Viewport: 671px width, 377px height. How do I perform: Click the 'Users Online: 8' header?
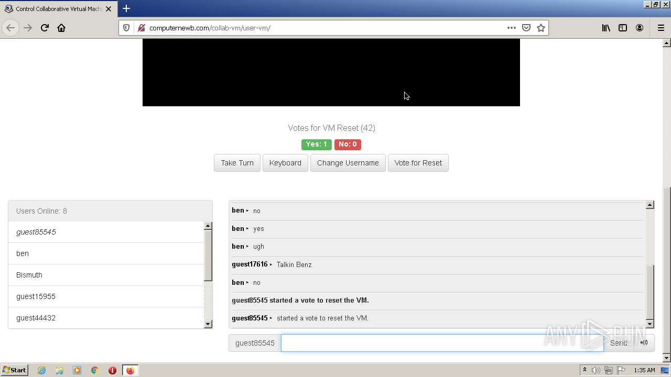click(x=110, y=211)
